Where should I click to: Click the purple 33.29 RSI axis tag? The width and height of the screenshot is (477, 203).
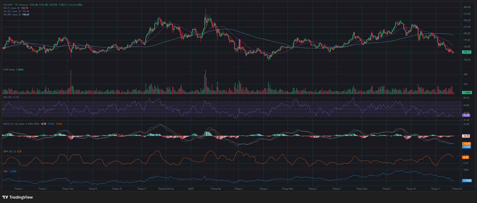pos(466,115)
